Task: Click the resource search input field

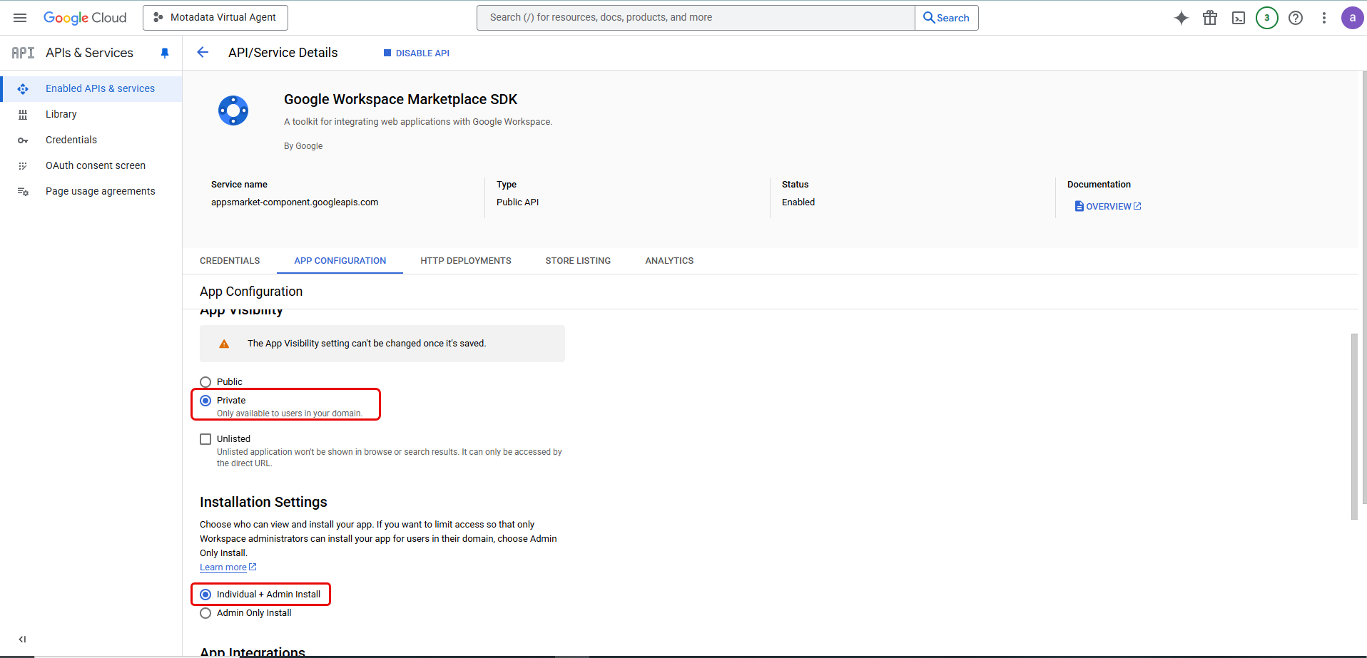Action: [x=694, y=17]
